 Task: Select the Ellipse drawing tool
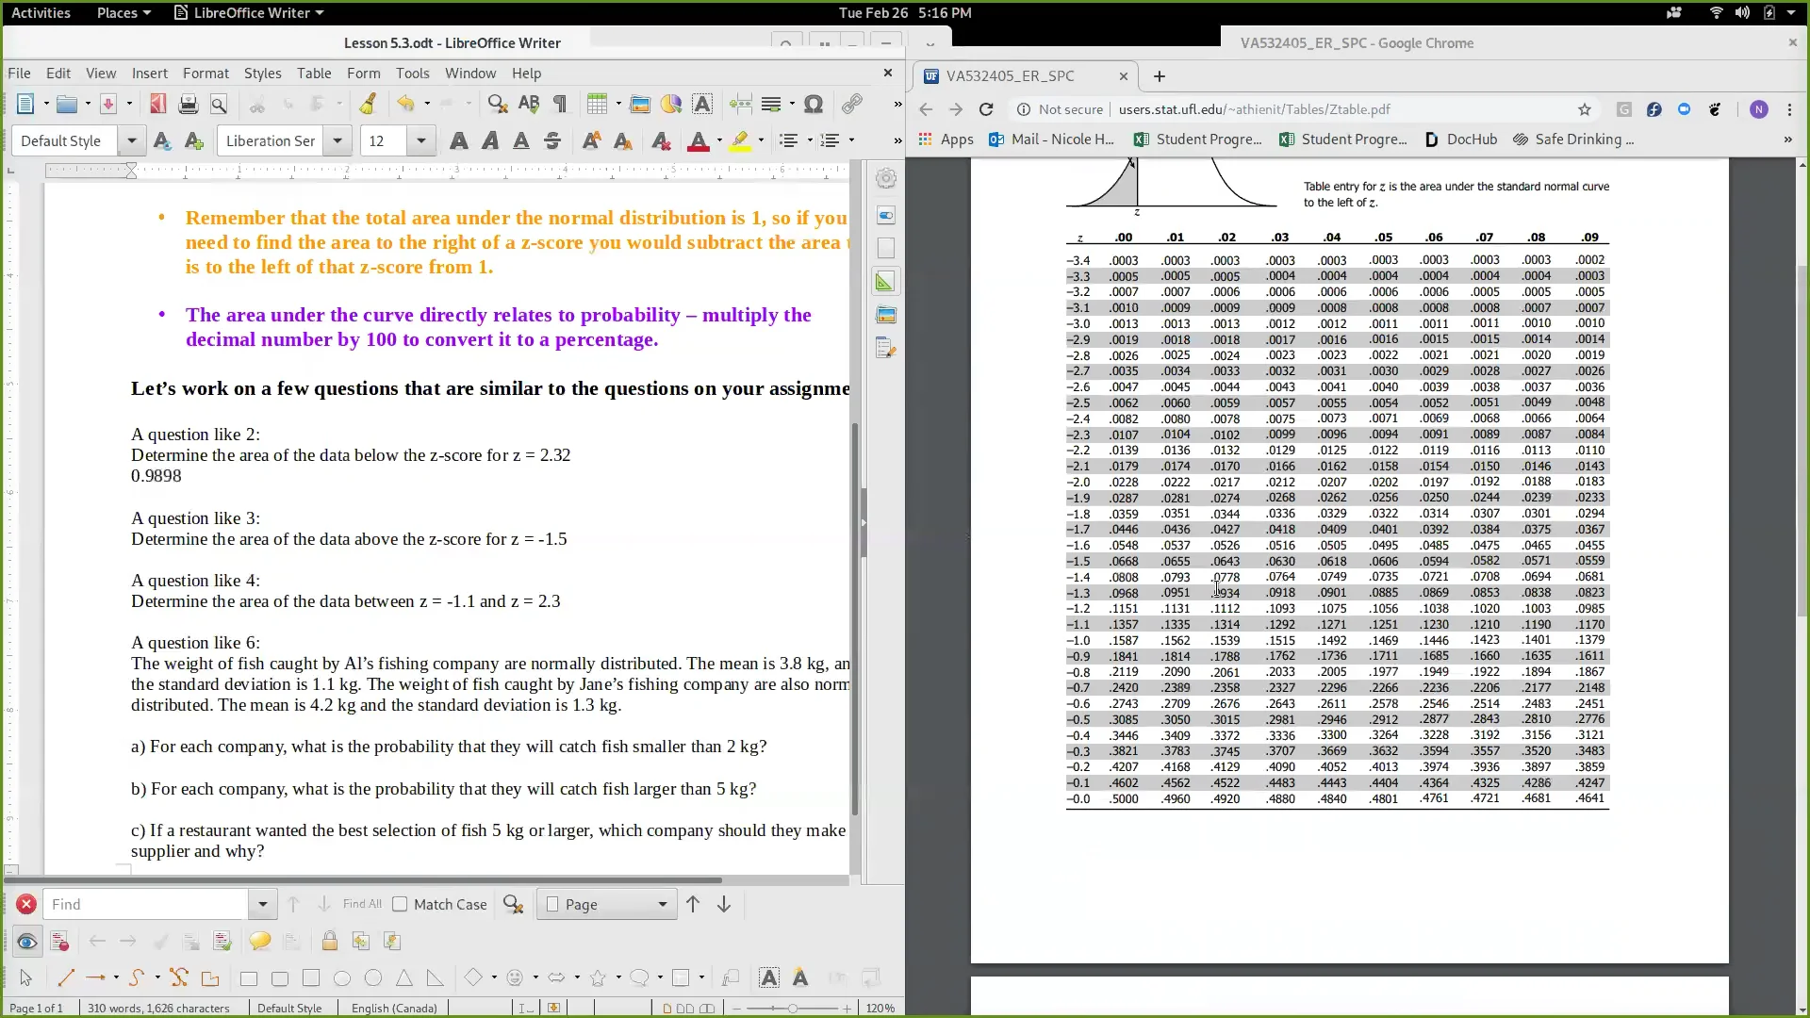tap(342, 978)
